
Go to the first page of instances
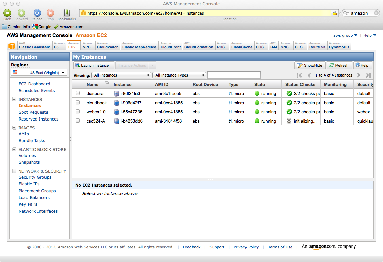[299, 75]
